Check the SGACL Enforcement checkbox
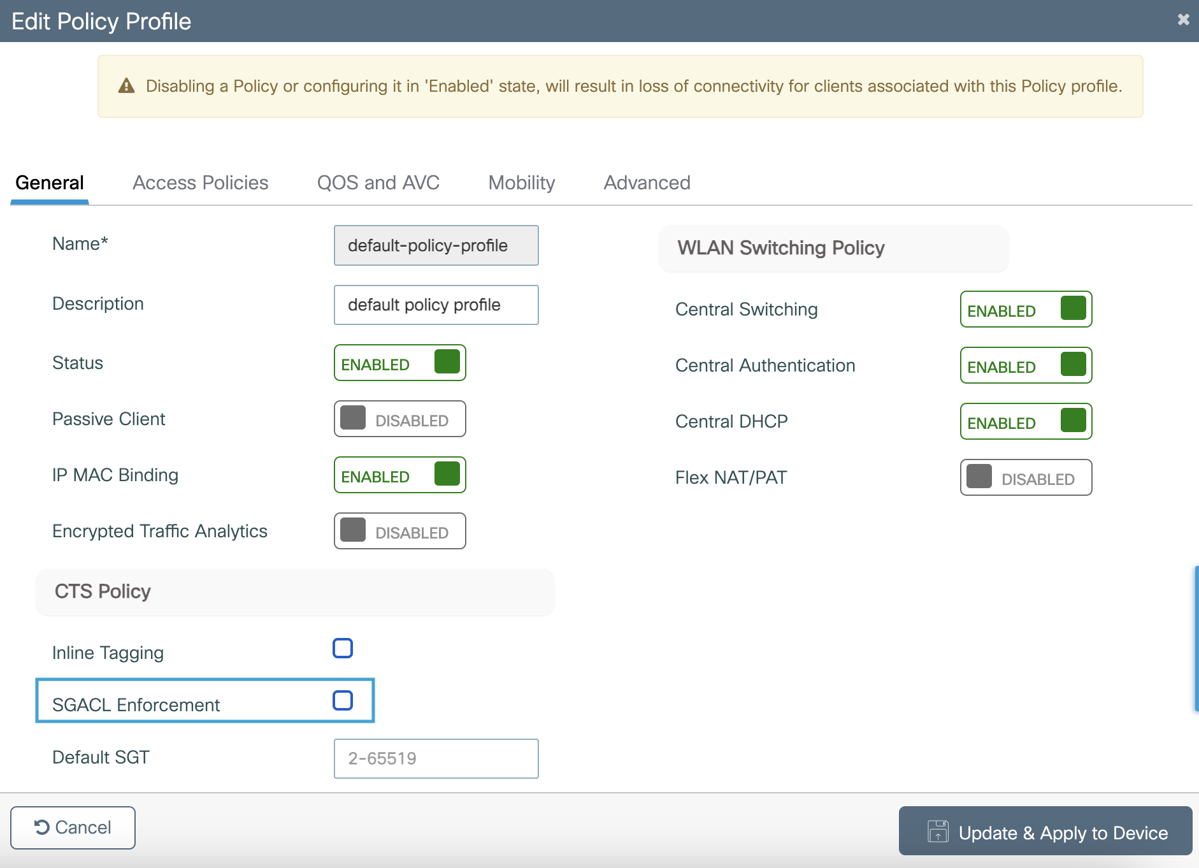The width and height of the screenshot is (1199, 868). [343, 700]
